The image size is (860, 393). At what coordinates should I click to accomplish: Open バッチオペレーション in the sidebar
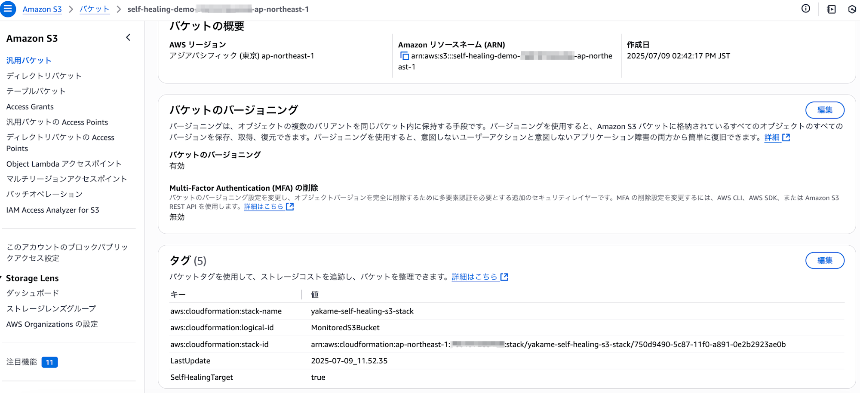pos(44,194)
